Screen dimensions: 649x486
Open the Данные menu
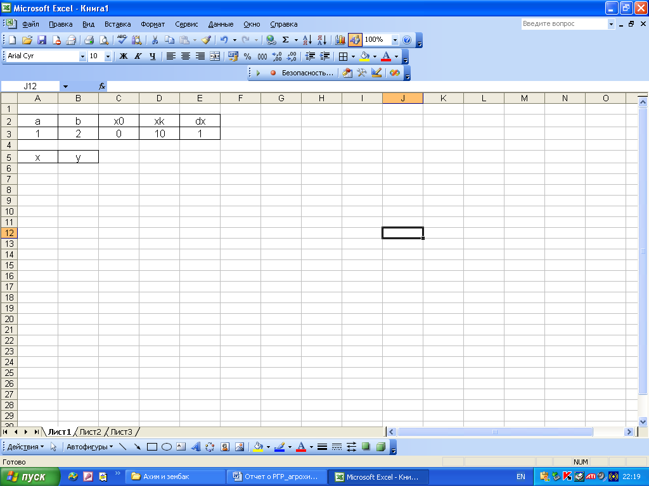(221, 24)
